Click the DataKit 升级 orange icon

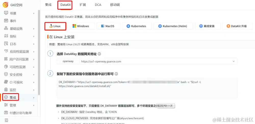tap(228, 26)
